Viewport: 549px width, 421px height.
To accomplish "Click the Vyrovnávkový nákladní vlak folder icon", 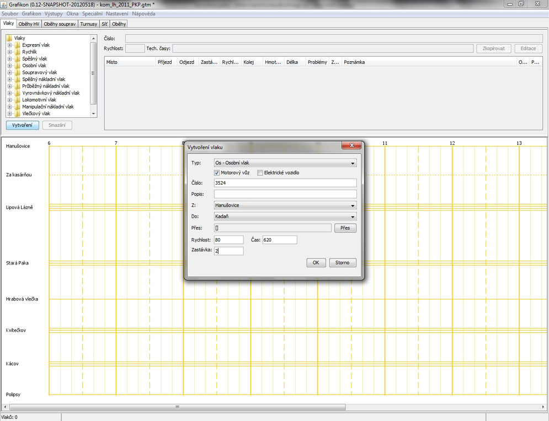I will (x=17, y=93).
